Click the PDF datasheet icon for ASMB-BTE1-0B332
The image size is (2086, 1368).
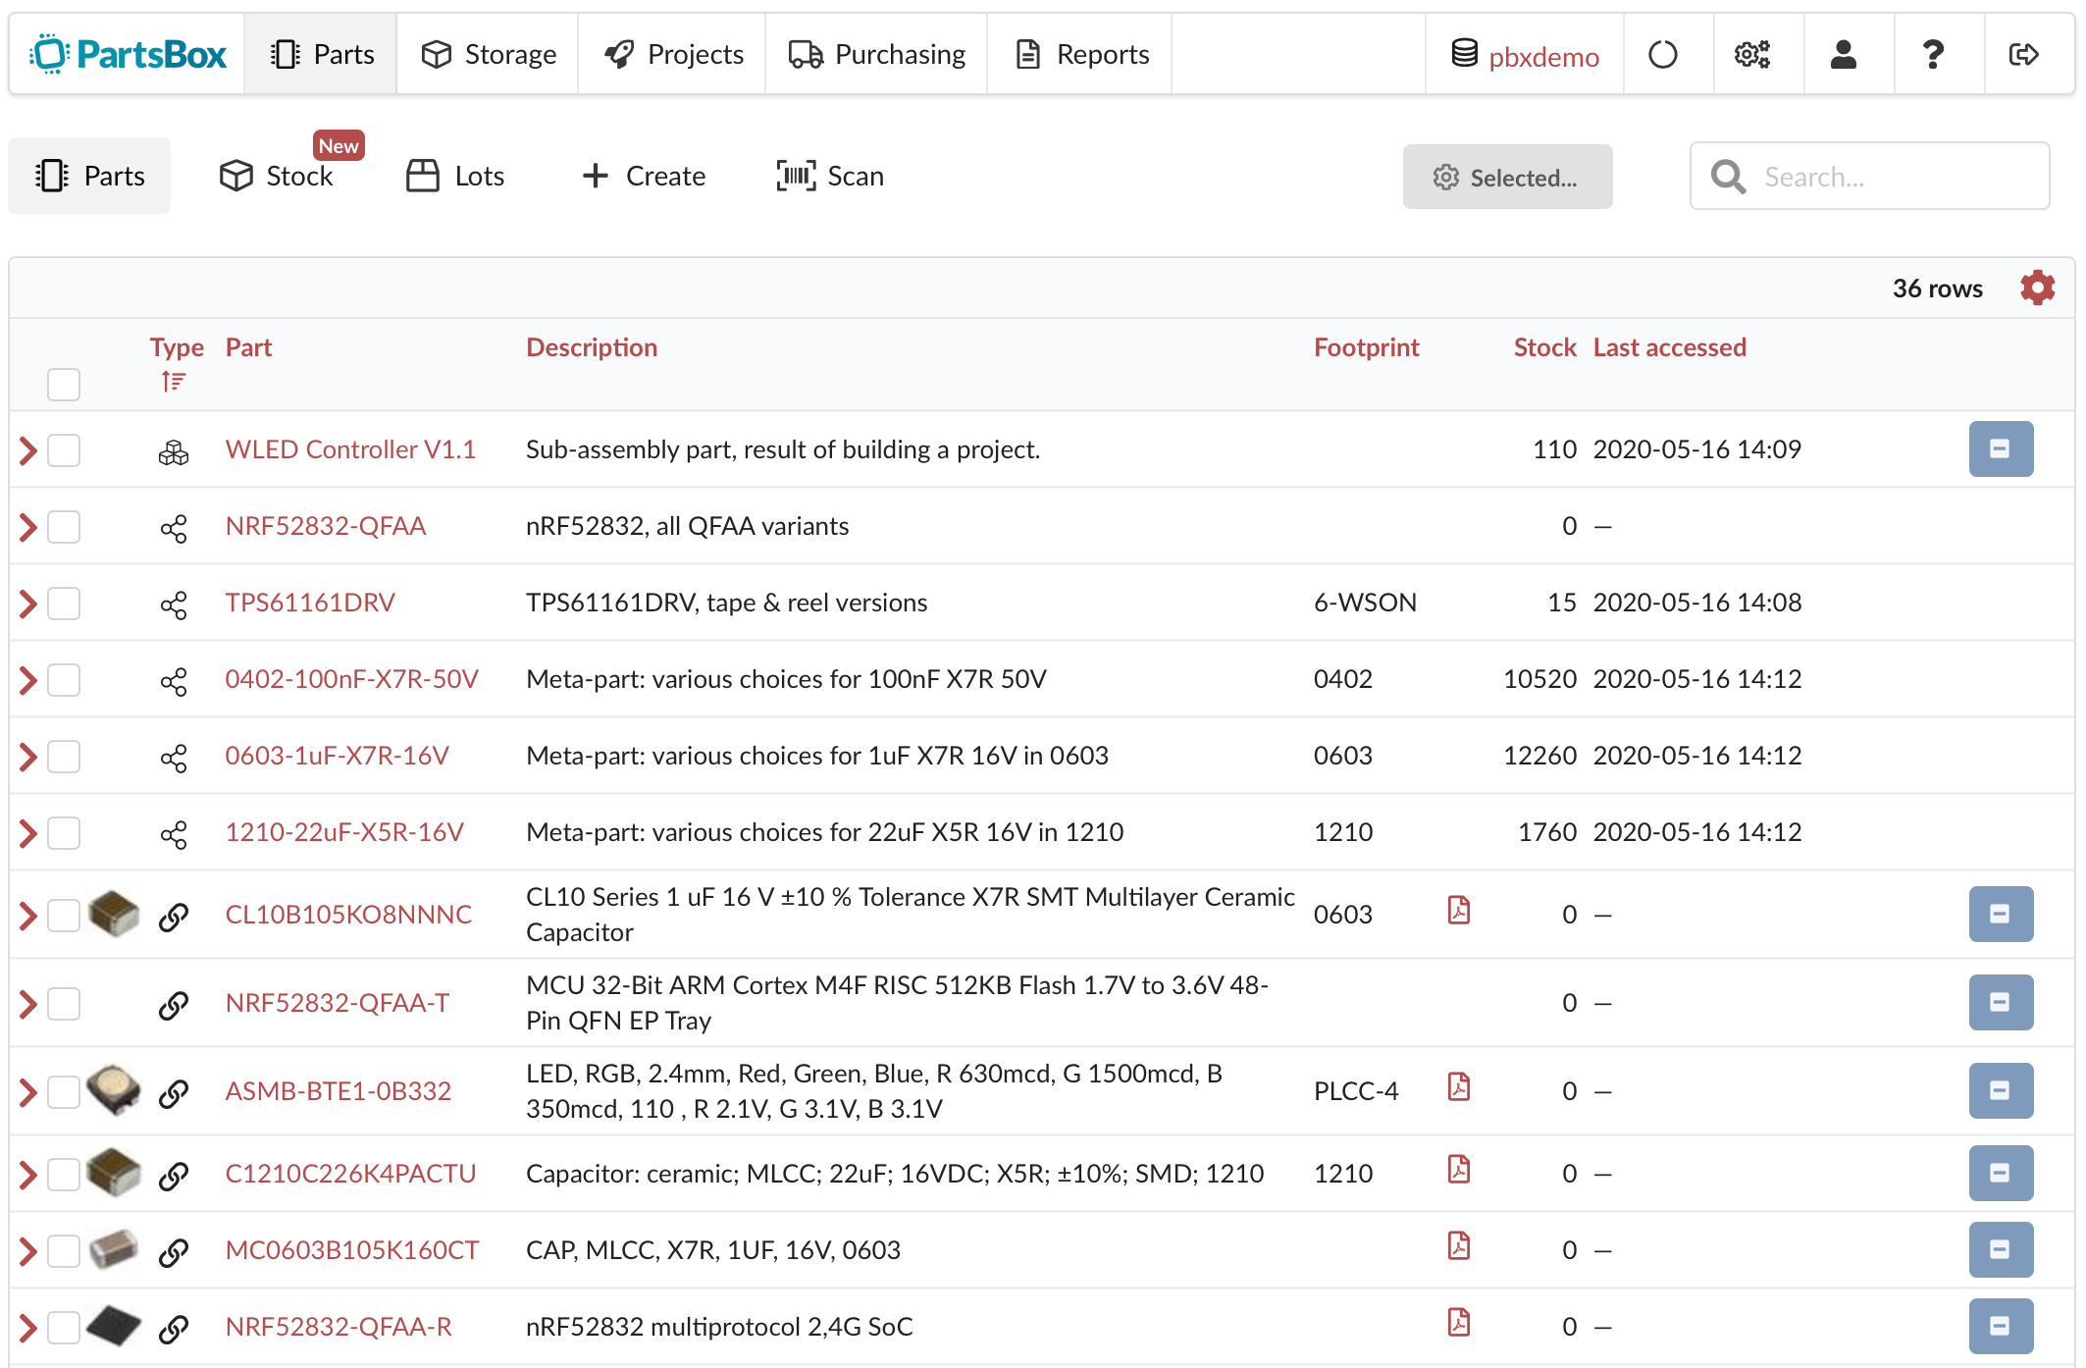(1457, 1090)
